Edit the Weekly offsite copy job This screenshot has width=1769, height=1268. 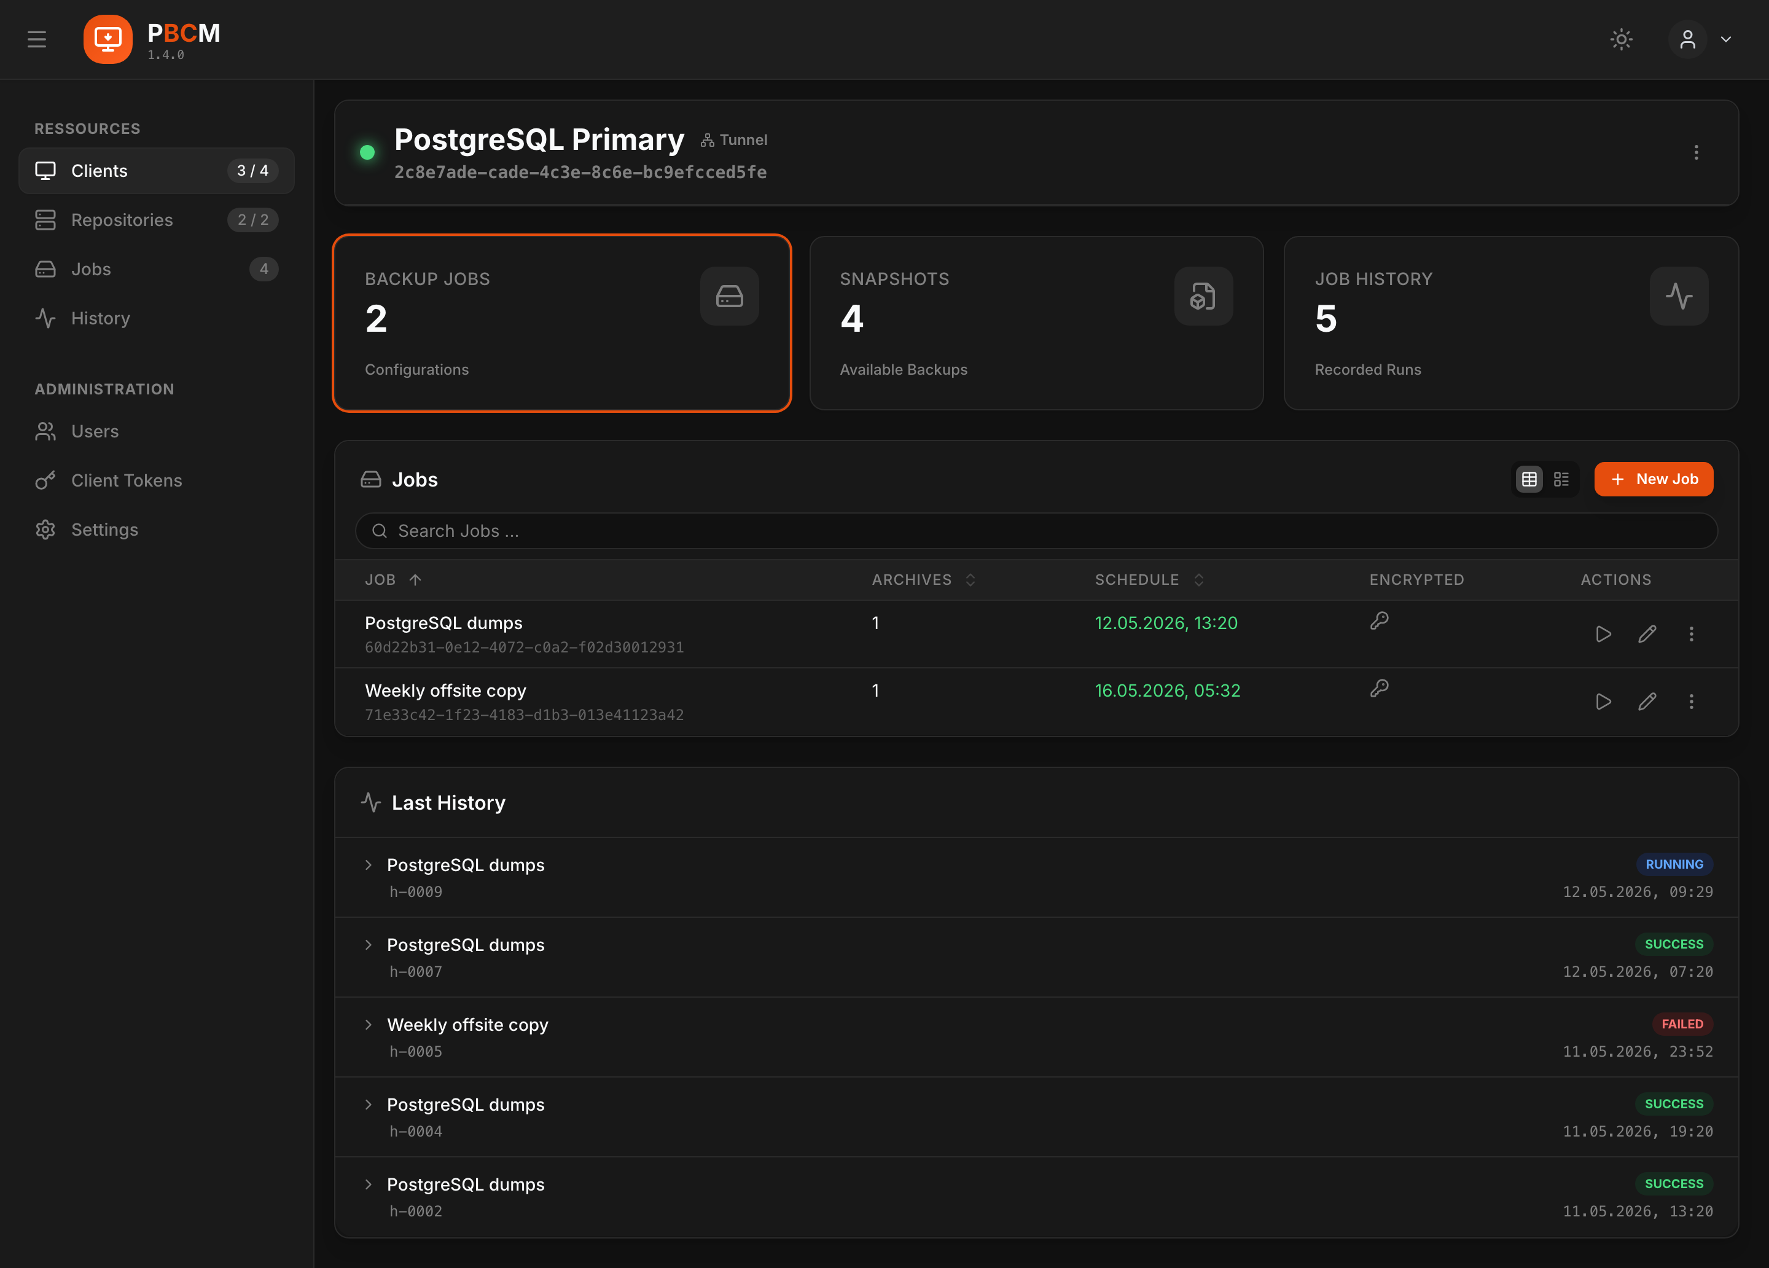1647,702
